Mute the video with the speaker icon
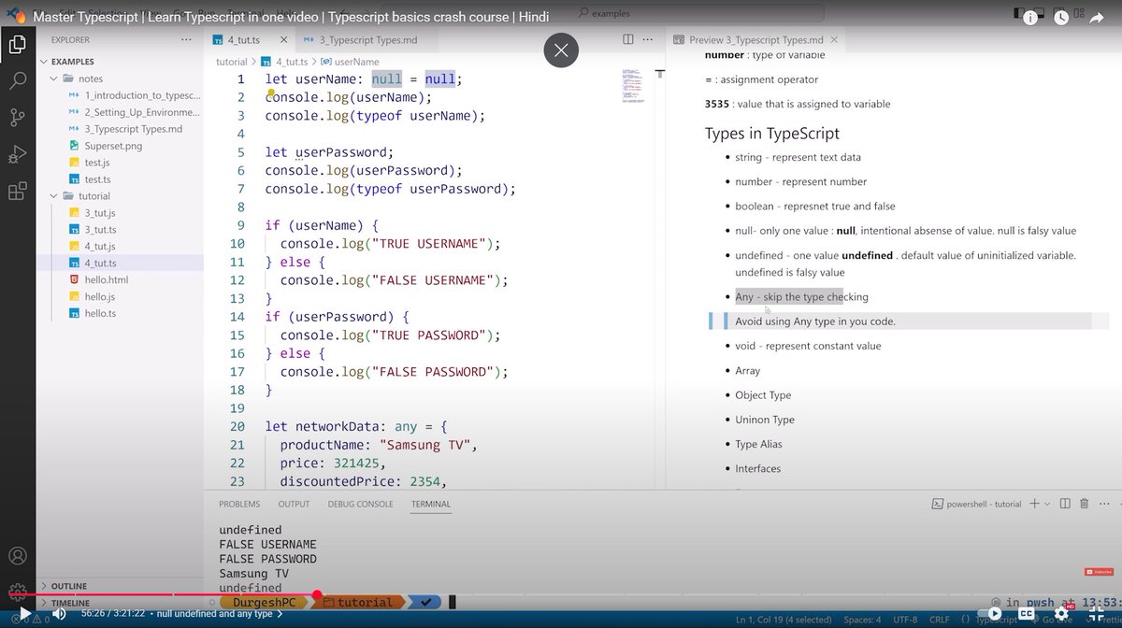Image resolution: width=1122 pixels, height=628 pixels. click(x=58, y=614)
